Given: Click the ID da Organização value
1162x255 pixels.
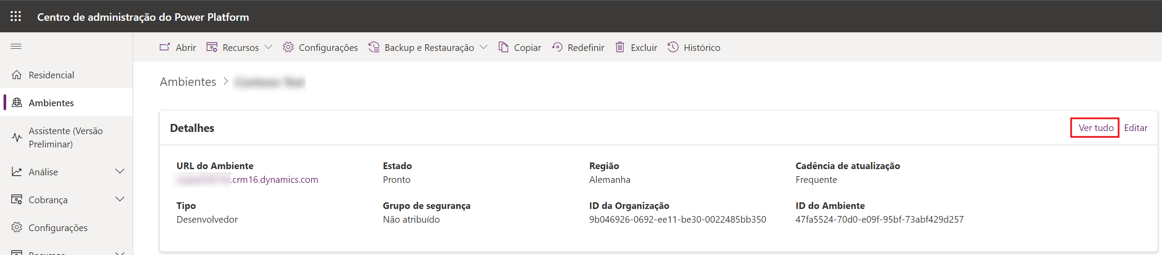Looking at the screenshot, I should [x=677, y=220].
